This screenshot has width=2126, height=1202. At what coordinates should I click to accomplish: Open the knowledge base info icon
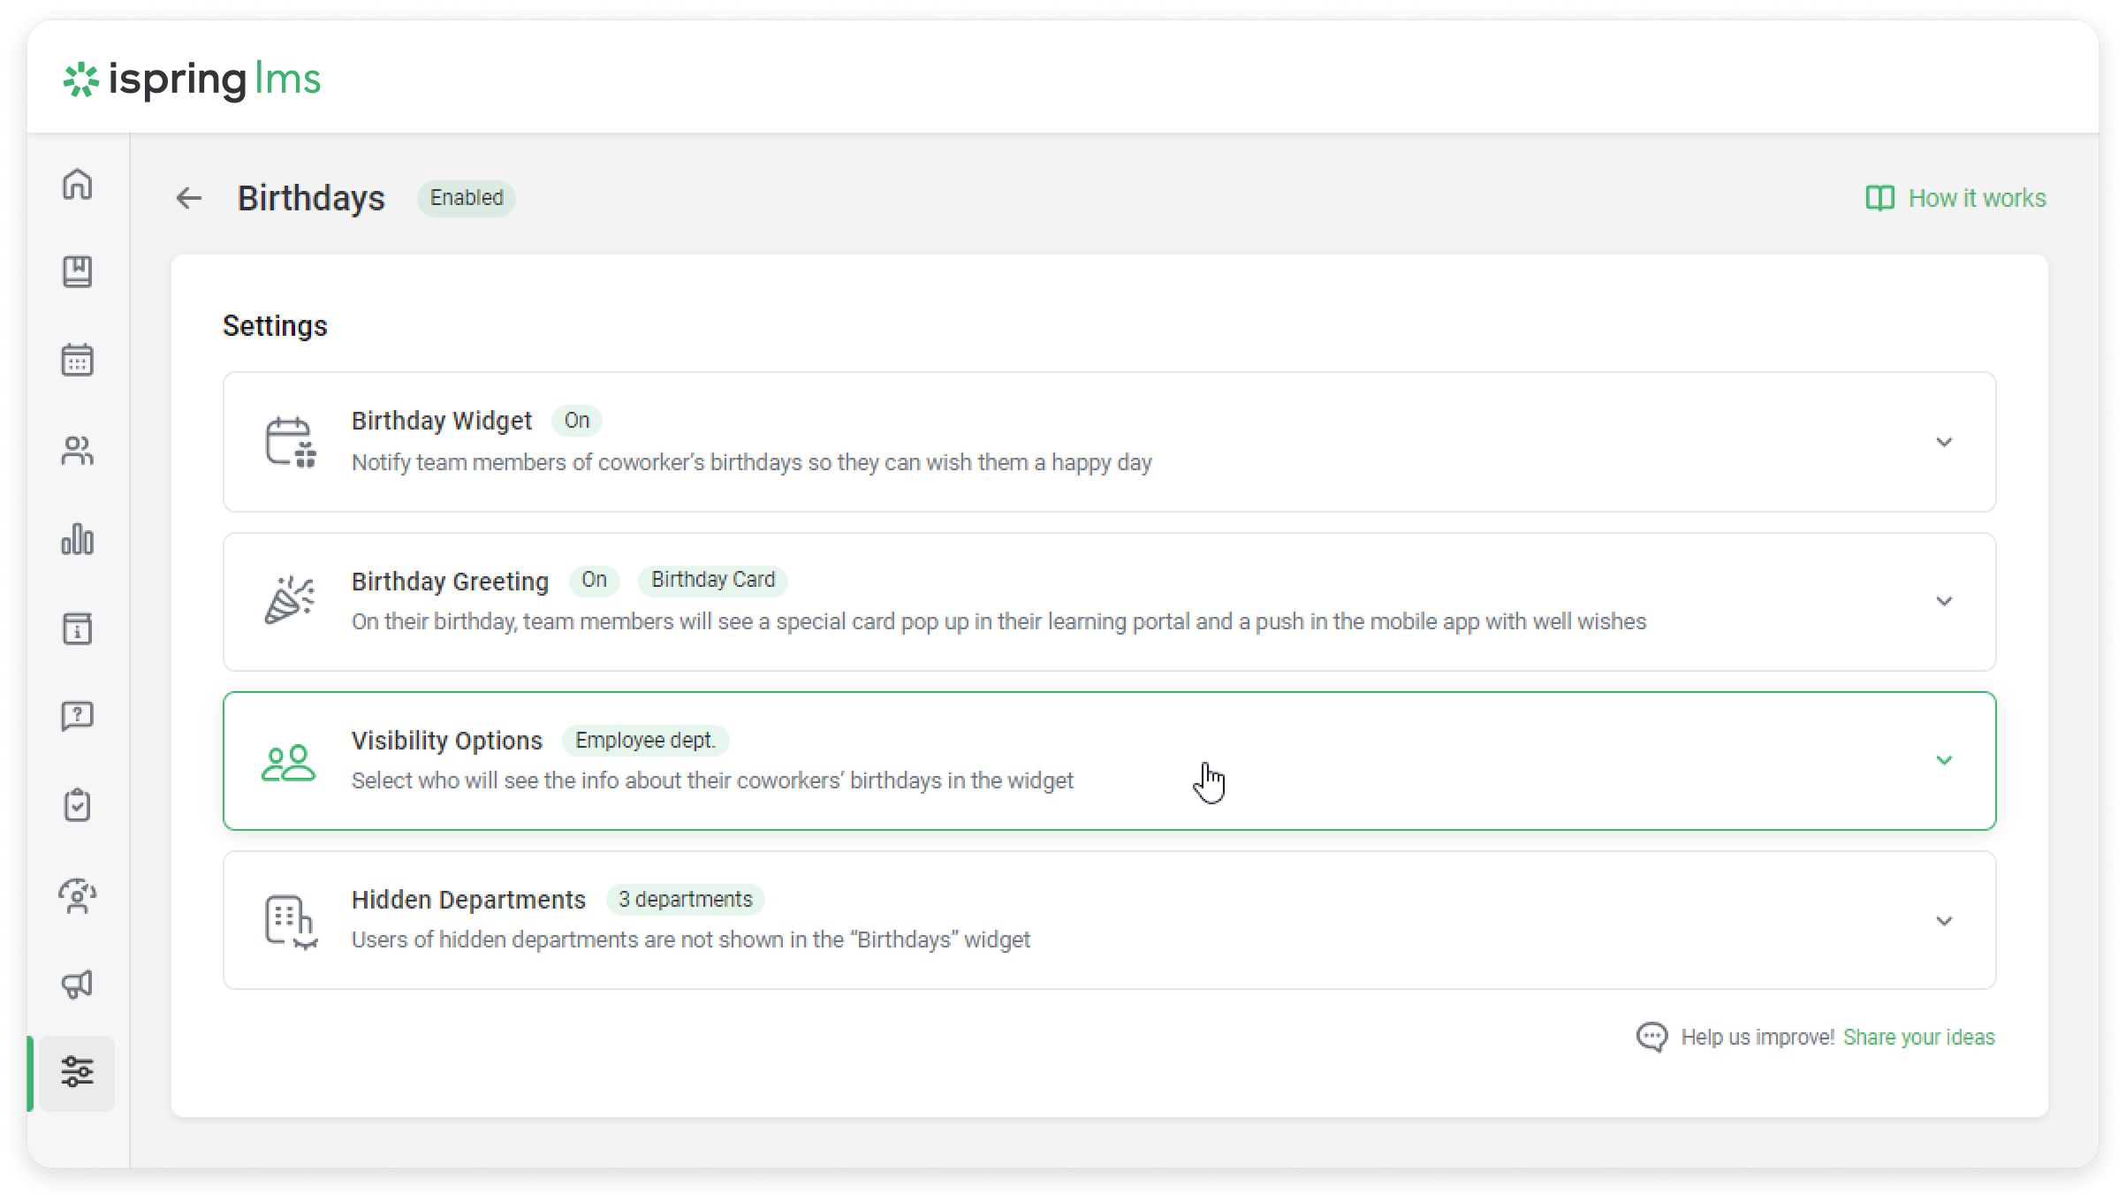click(x=78, y=628)
